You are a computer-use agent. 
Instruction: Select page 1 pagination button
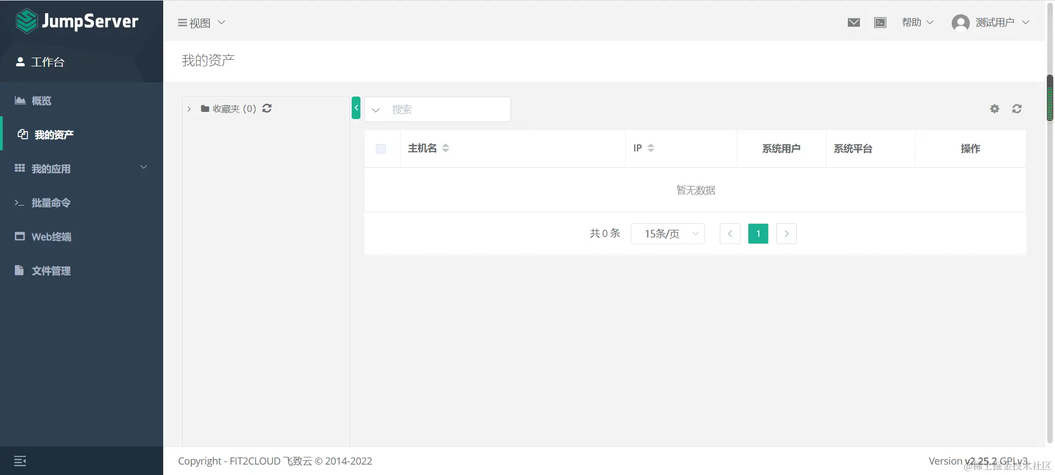click(x=758, y=234)
